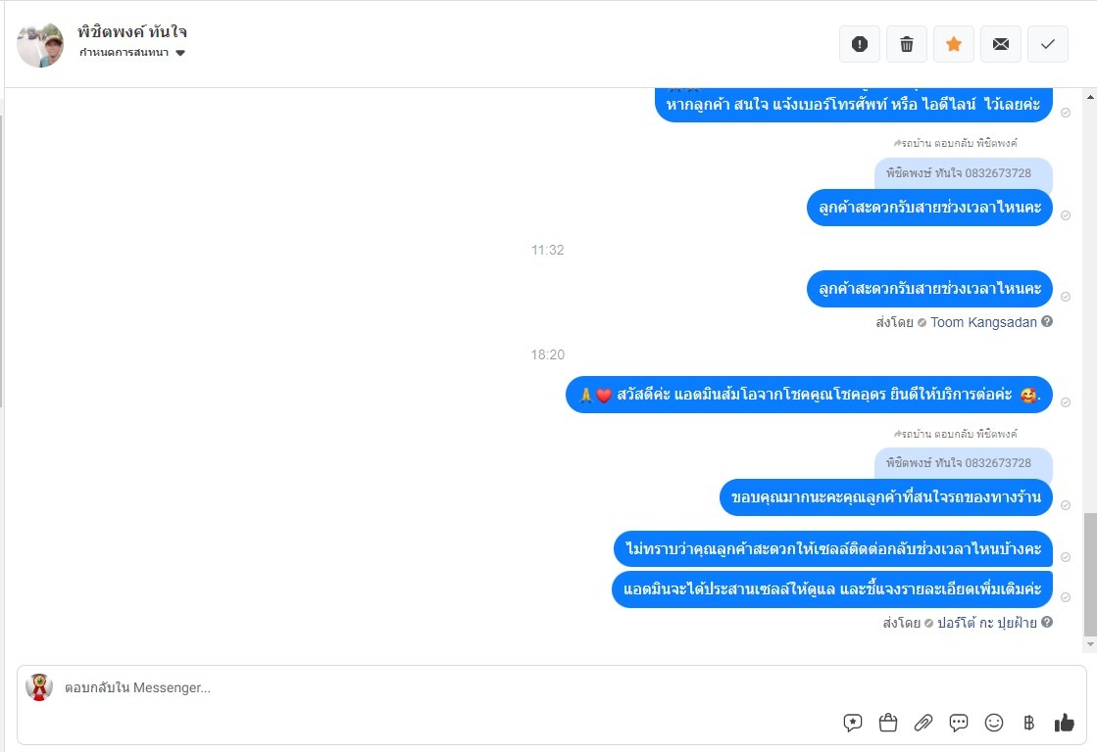Mark conversation done with checkmark button

(1047, 44)
